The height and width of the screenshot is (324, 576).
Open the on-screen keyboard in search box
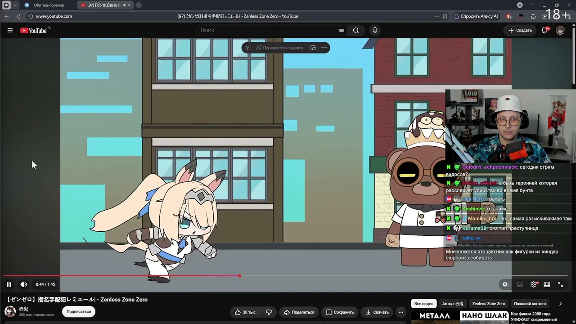[x=341, y=31]
